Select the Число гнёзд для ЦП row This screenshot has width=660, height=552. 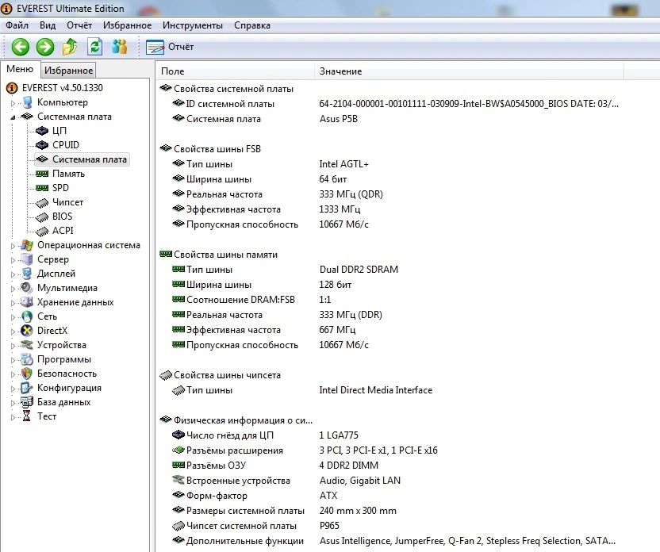pos(265,435)
